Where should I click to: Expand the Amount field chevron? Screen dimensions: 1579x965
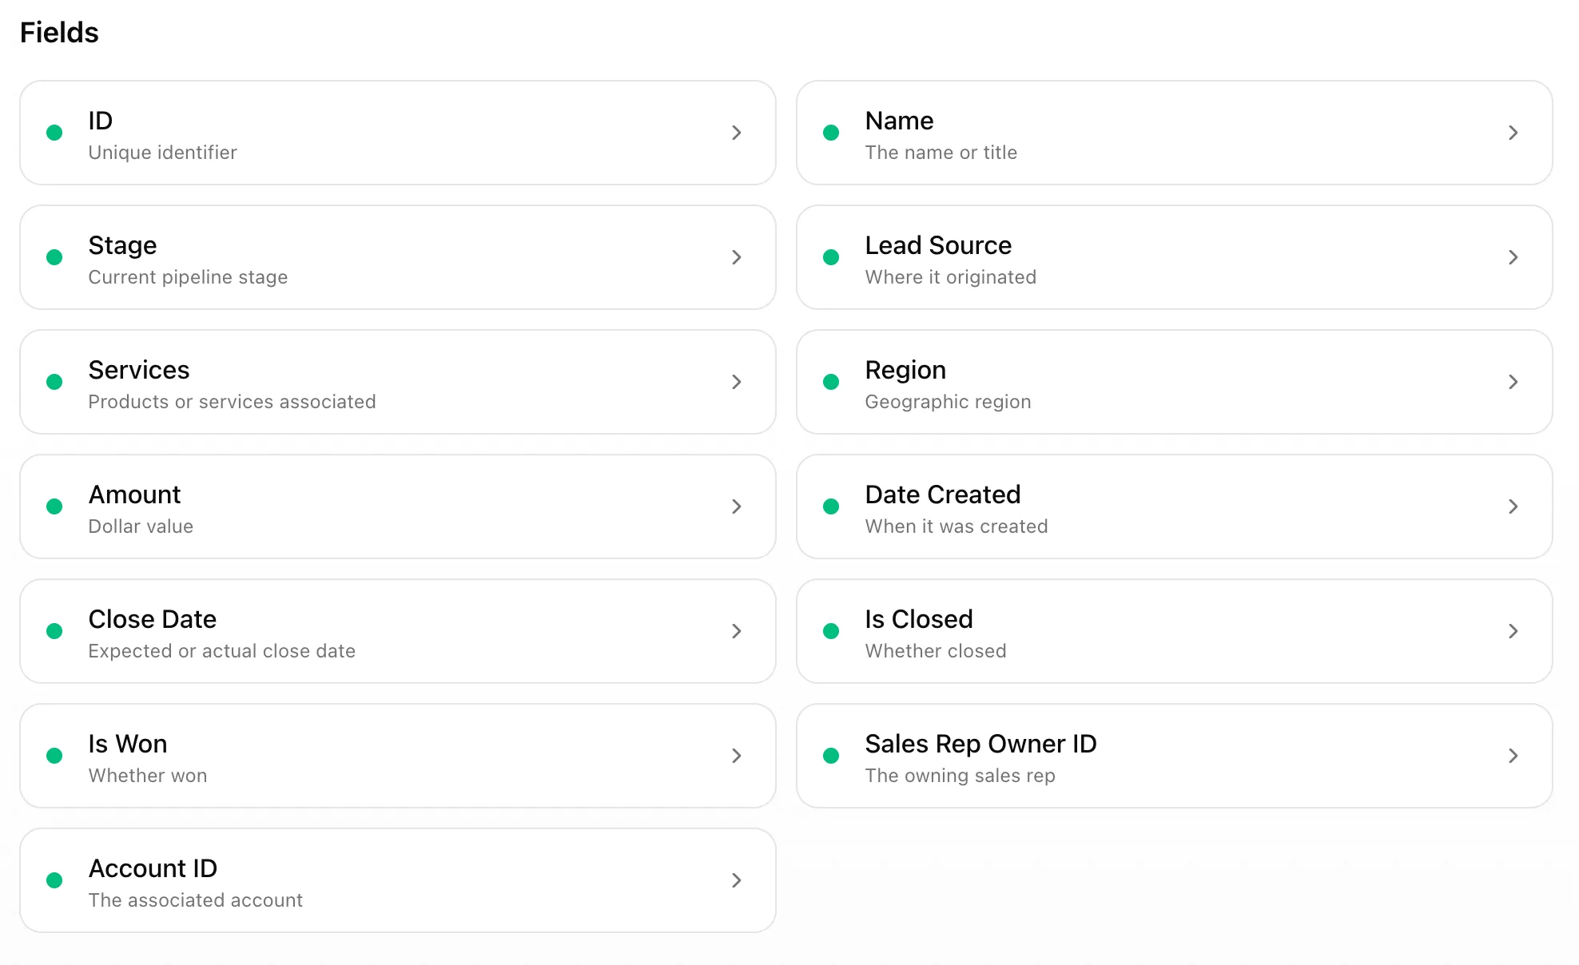[x=737, y=506]
